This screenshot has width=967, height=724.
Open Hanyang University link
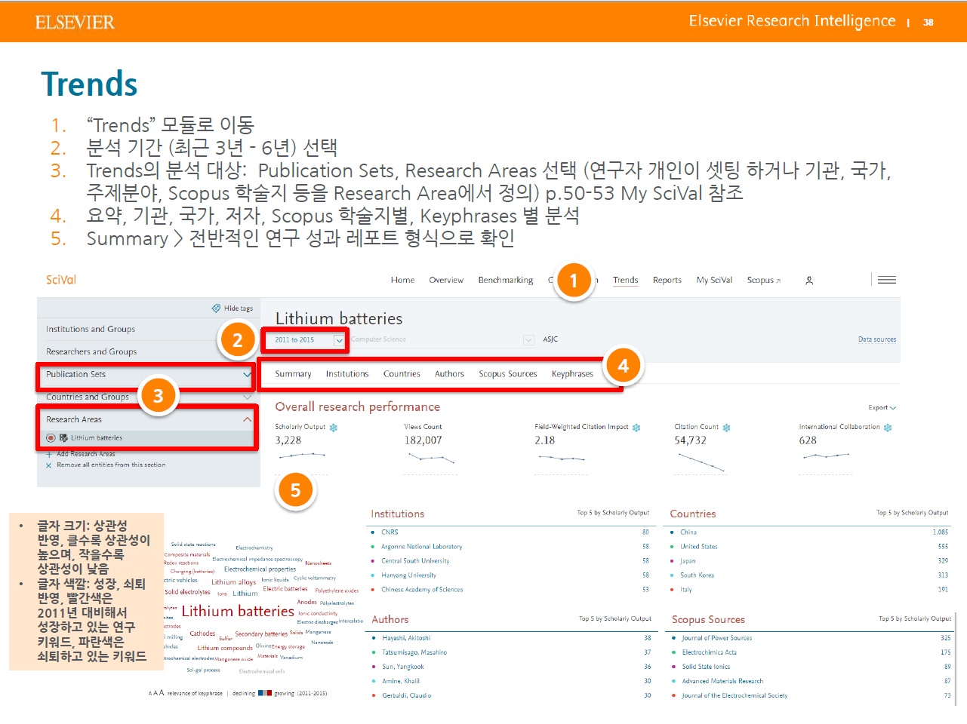coord(409,575)
